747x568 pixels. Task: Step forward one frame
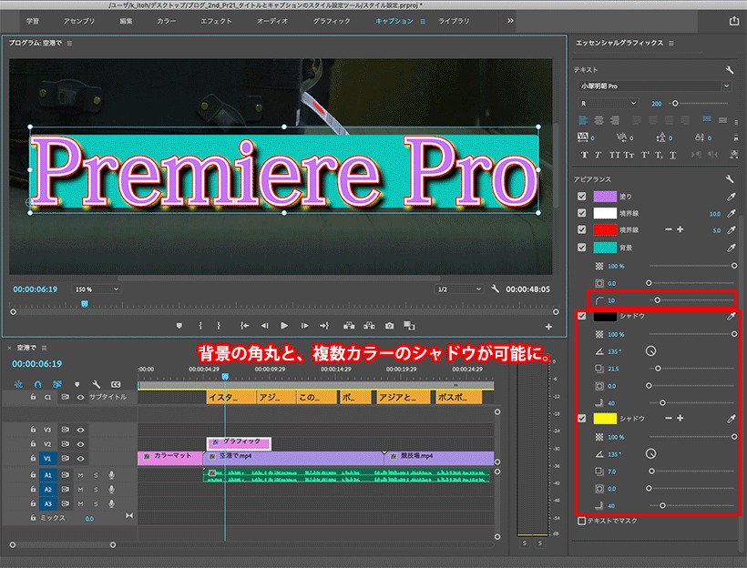(x=304, y=326)
